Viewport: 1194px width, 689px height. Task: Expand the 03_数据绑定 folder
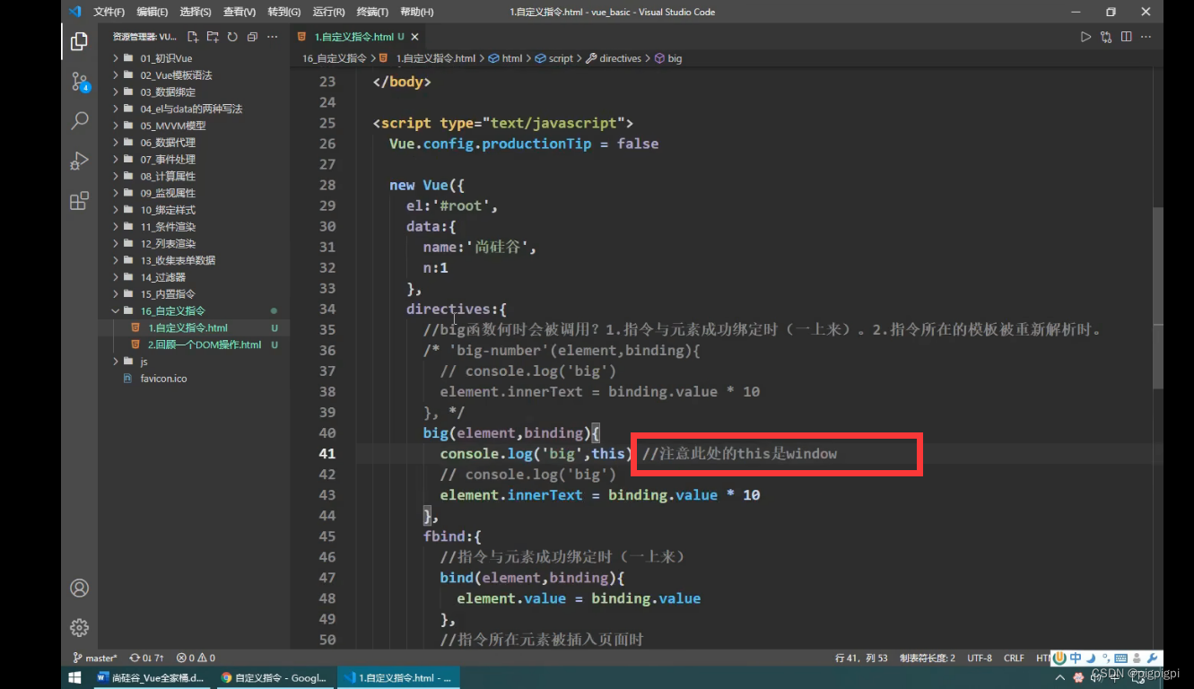(x=194, y=92)
